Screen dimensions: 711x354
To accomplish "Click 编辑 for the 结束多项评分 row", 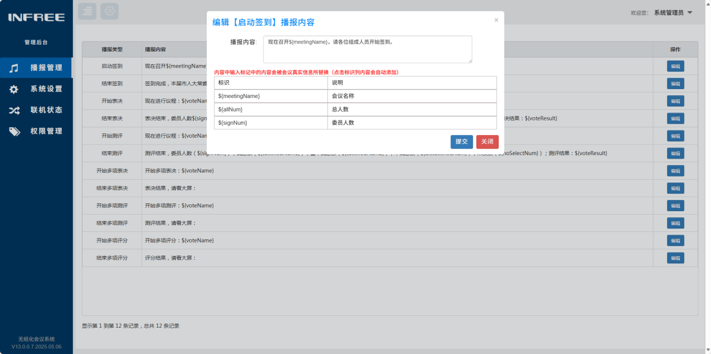I will click(x=676, y=258).
